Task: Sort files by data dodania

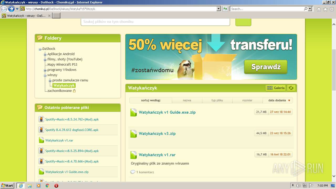Action: pos(278,100)
